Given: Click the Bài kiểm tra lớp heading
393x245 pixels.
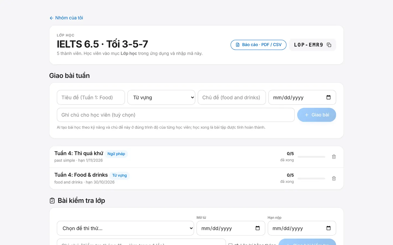Looking at the screenshot, I should point(81,201).
